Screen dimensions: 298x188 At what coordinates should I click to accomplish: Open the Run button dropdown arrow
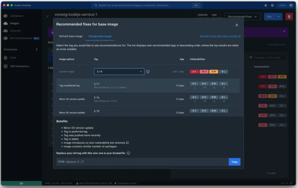click(x=278, y=17)
